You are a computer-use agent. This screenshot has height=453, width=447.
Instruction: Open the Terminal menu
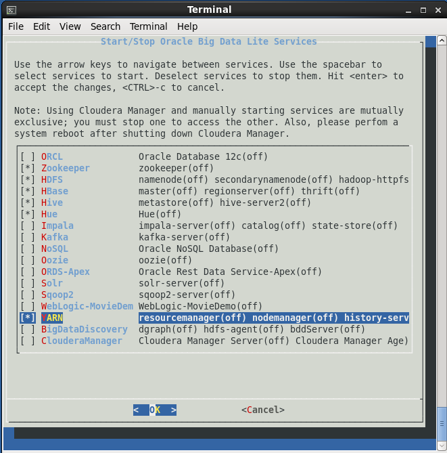coord(148,26)
